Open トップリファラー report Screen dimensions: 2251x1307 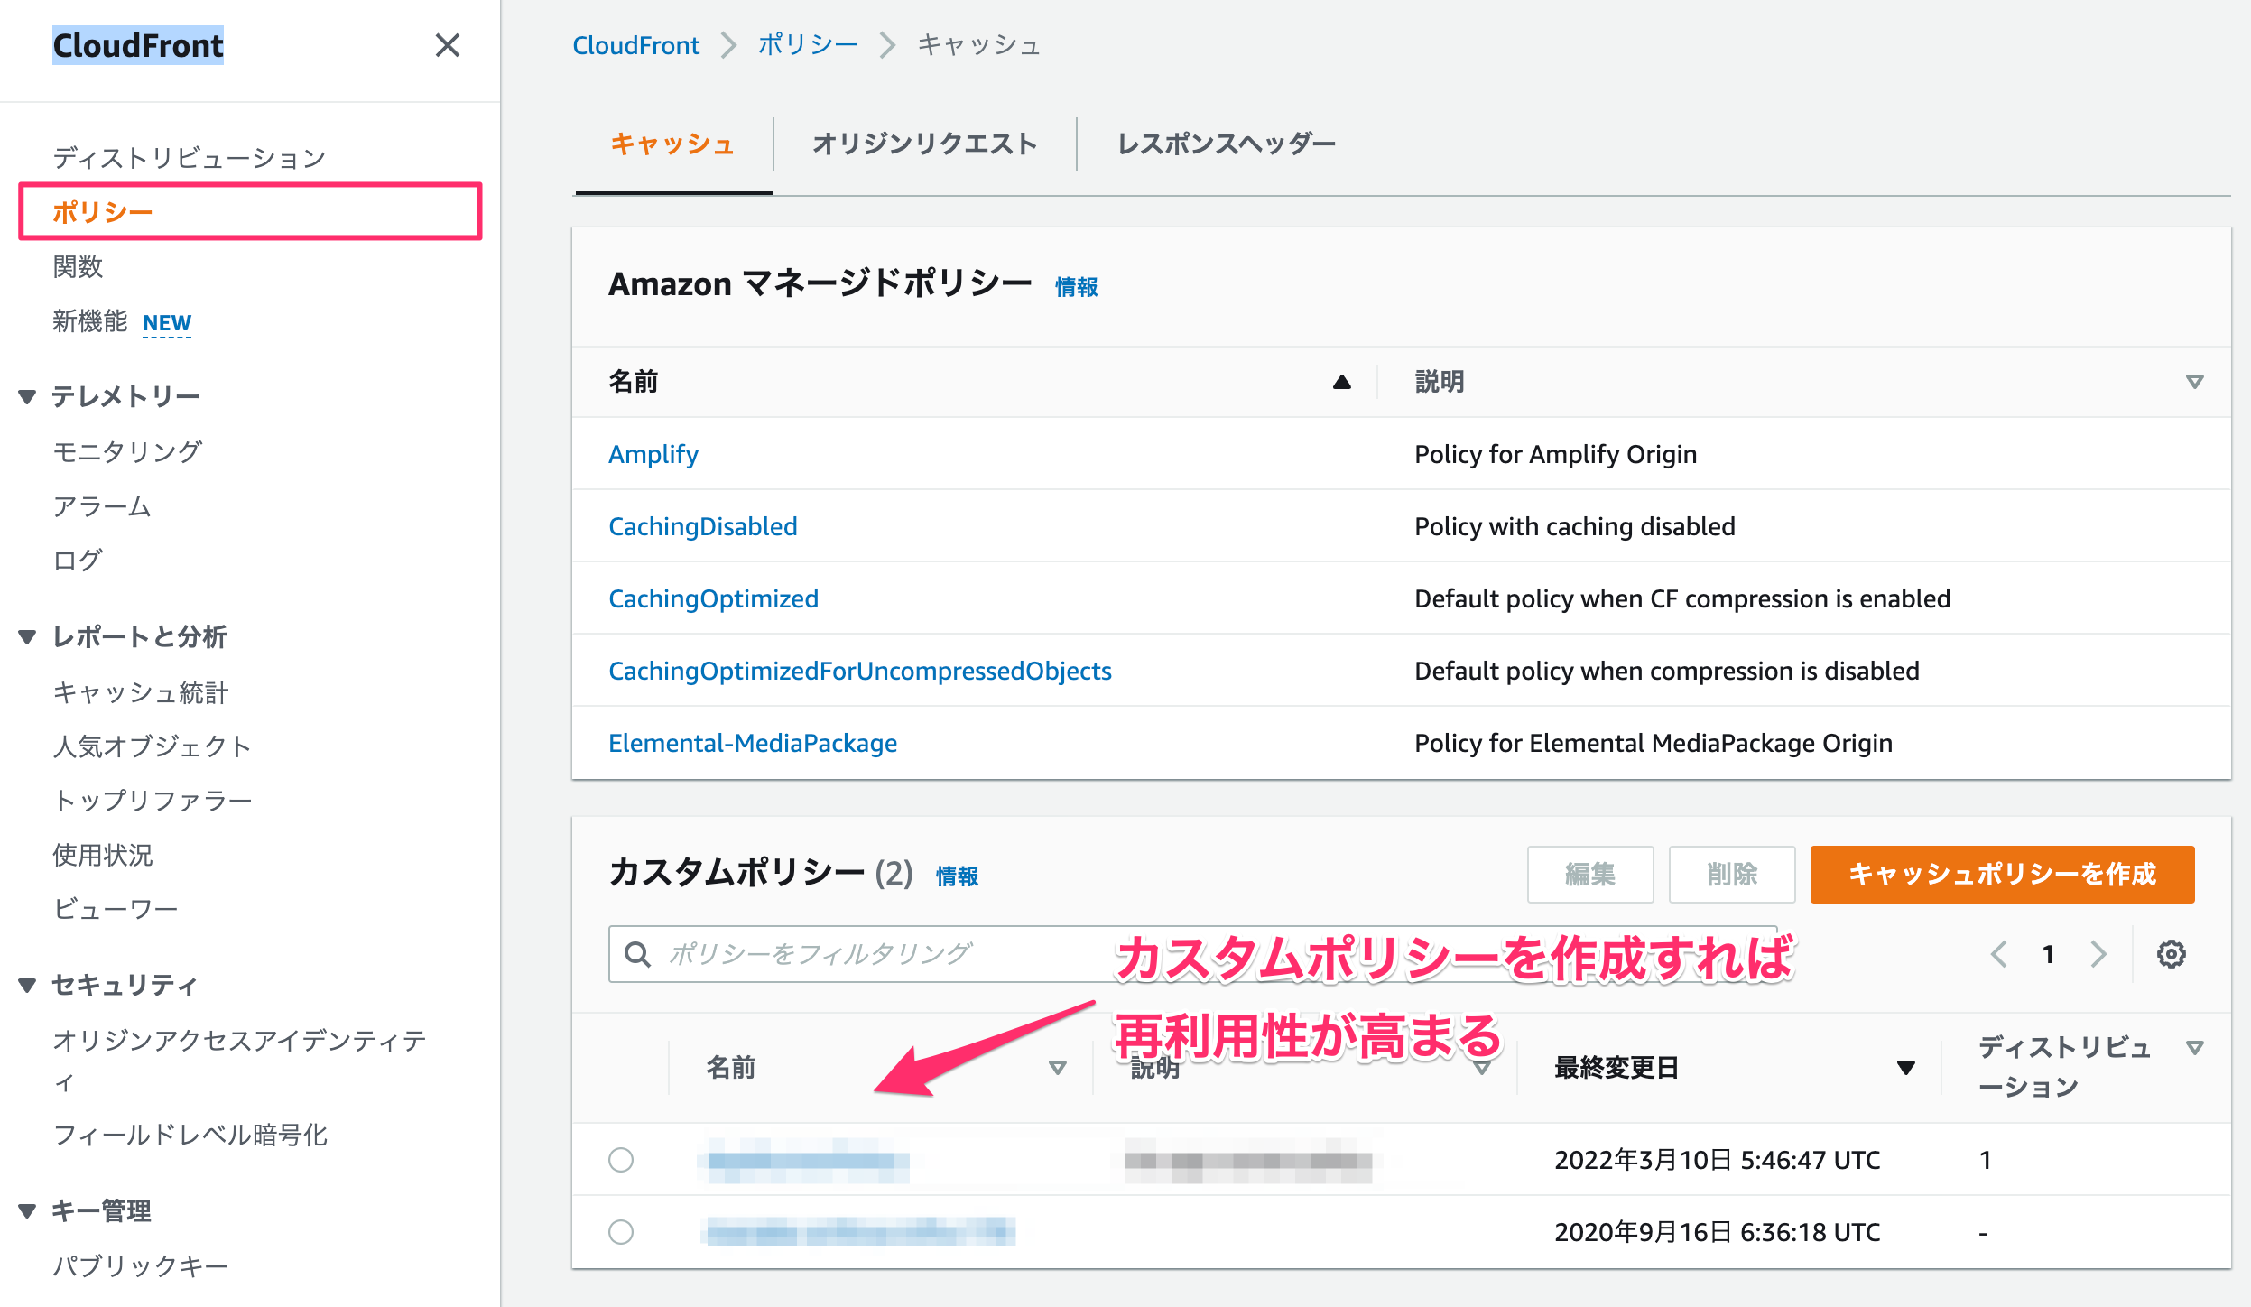pyautogui.click(x=152, y=801)
